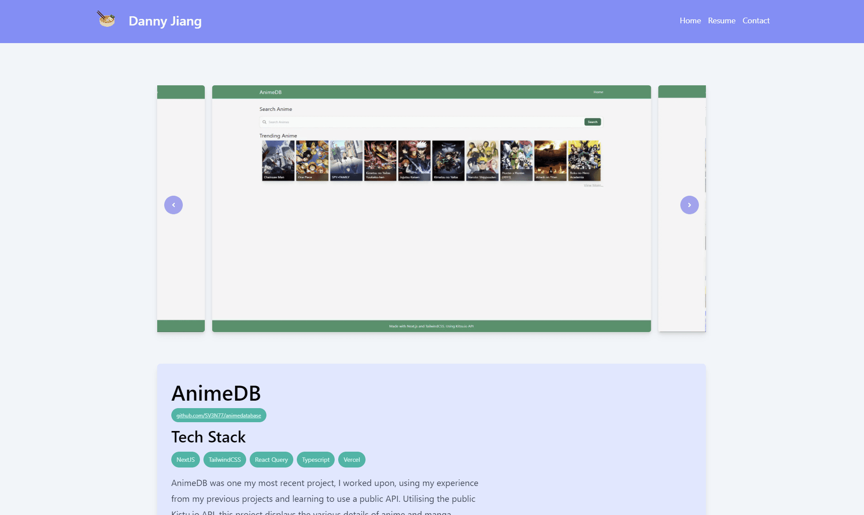Screen dimensions: 864x515
Task: Click the Vercel tech tag
Action: (352, 460)
